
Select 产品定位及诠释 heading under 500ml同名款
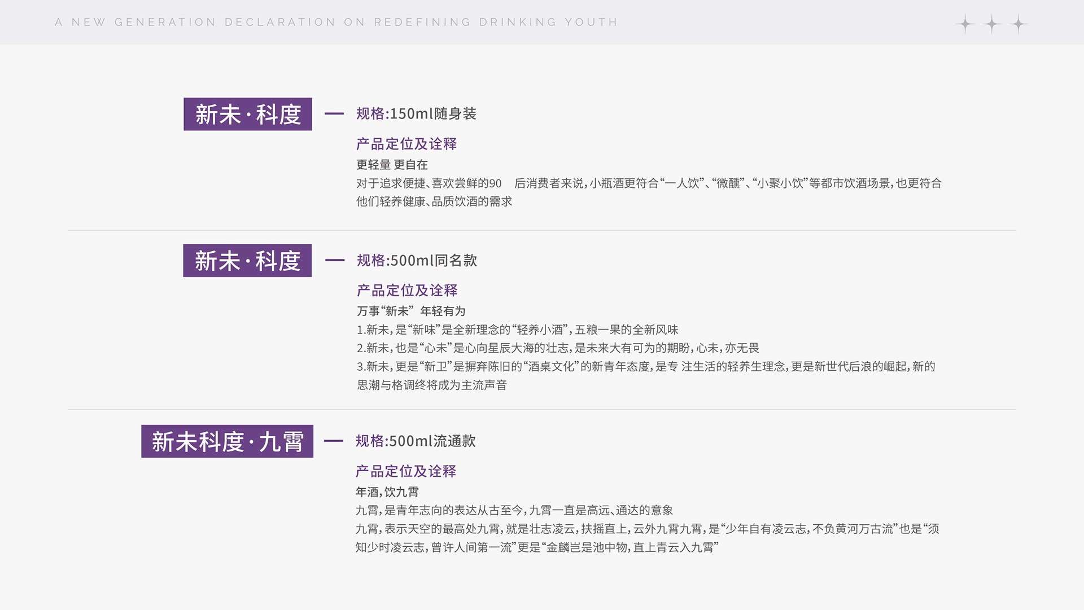pos(407,291)
